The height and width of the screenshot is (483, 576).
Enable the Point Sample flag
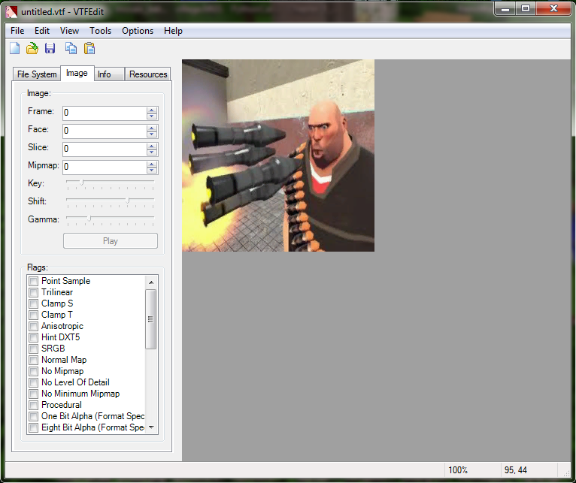(x=33, y=281)
